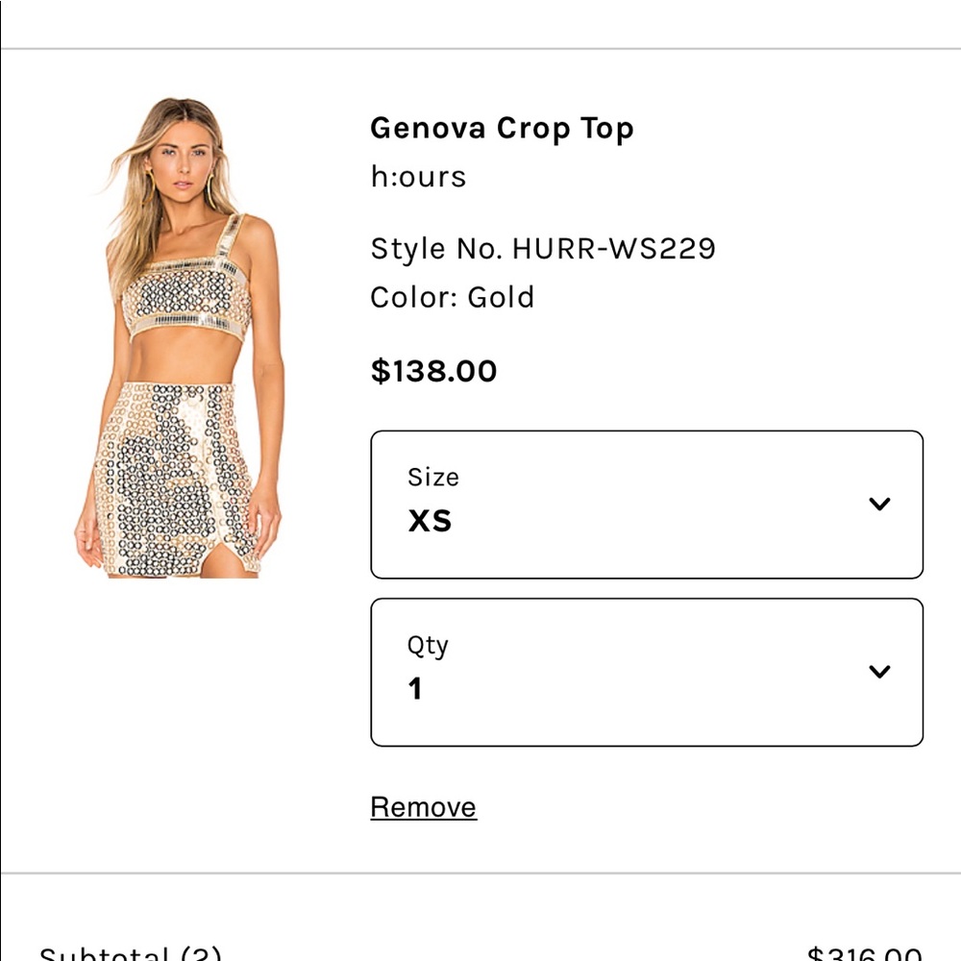Click the Qty label inside the dropdown
The width and height of the screenshot is (961, 961).
point(428,645)
